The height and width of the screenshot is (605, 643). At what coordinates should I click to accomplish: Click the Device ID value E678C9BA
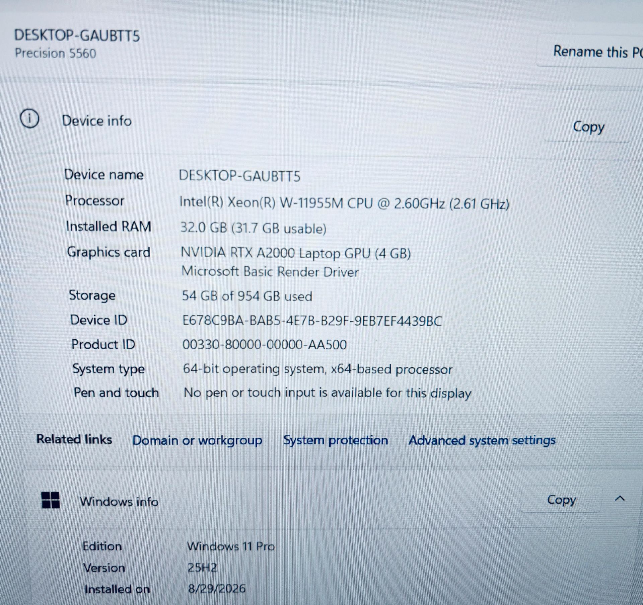(x=312, y=321)
